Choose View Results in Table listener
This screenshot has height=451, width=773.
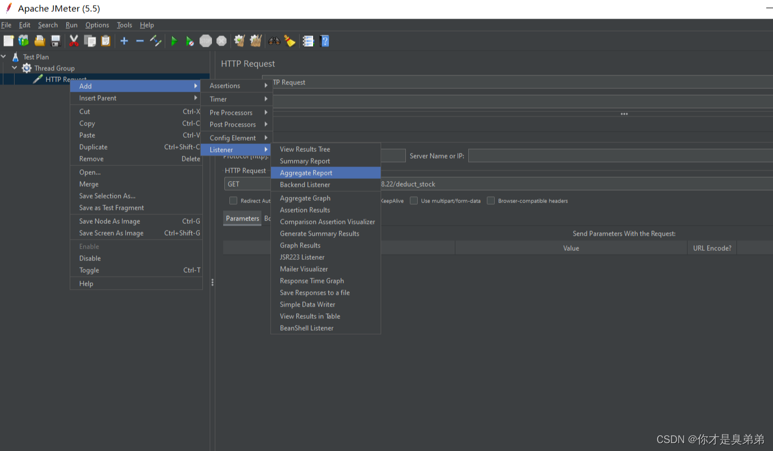click(x=326, y=316)
